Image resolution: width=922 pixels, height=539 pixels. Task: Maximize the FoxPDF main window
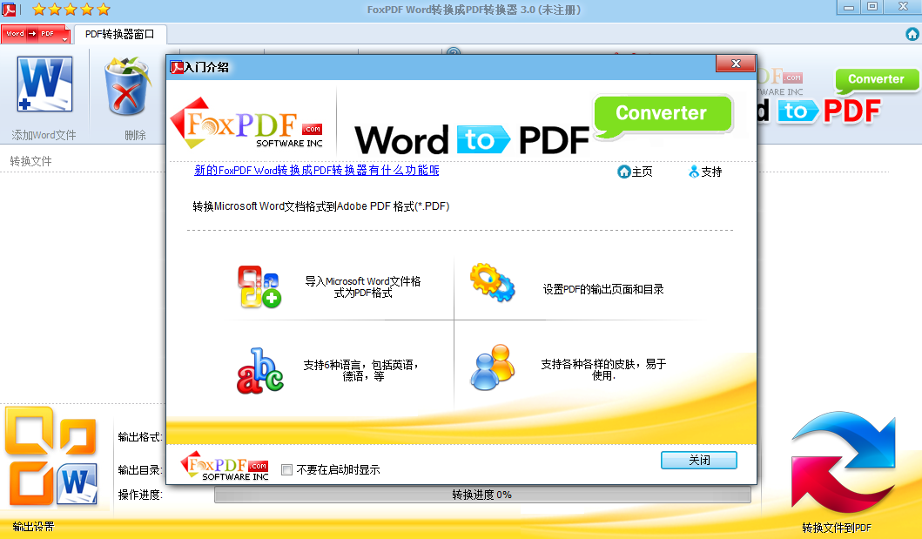pyautogui.click(x=872, y=6)
